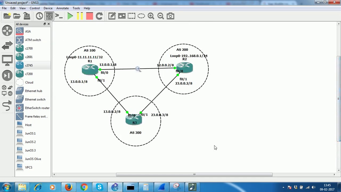Select router R2 in the topology

184,68
